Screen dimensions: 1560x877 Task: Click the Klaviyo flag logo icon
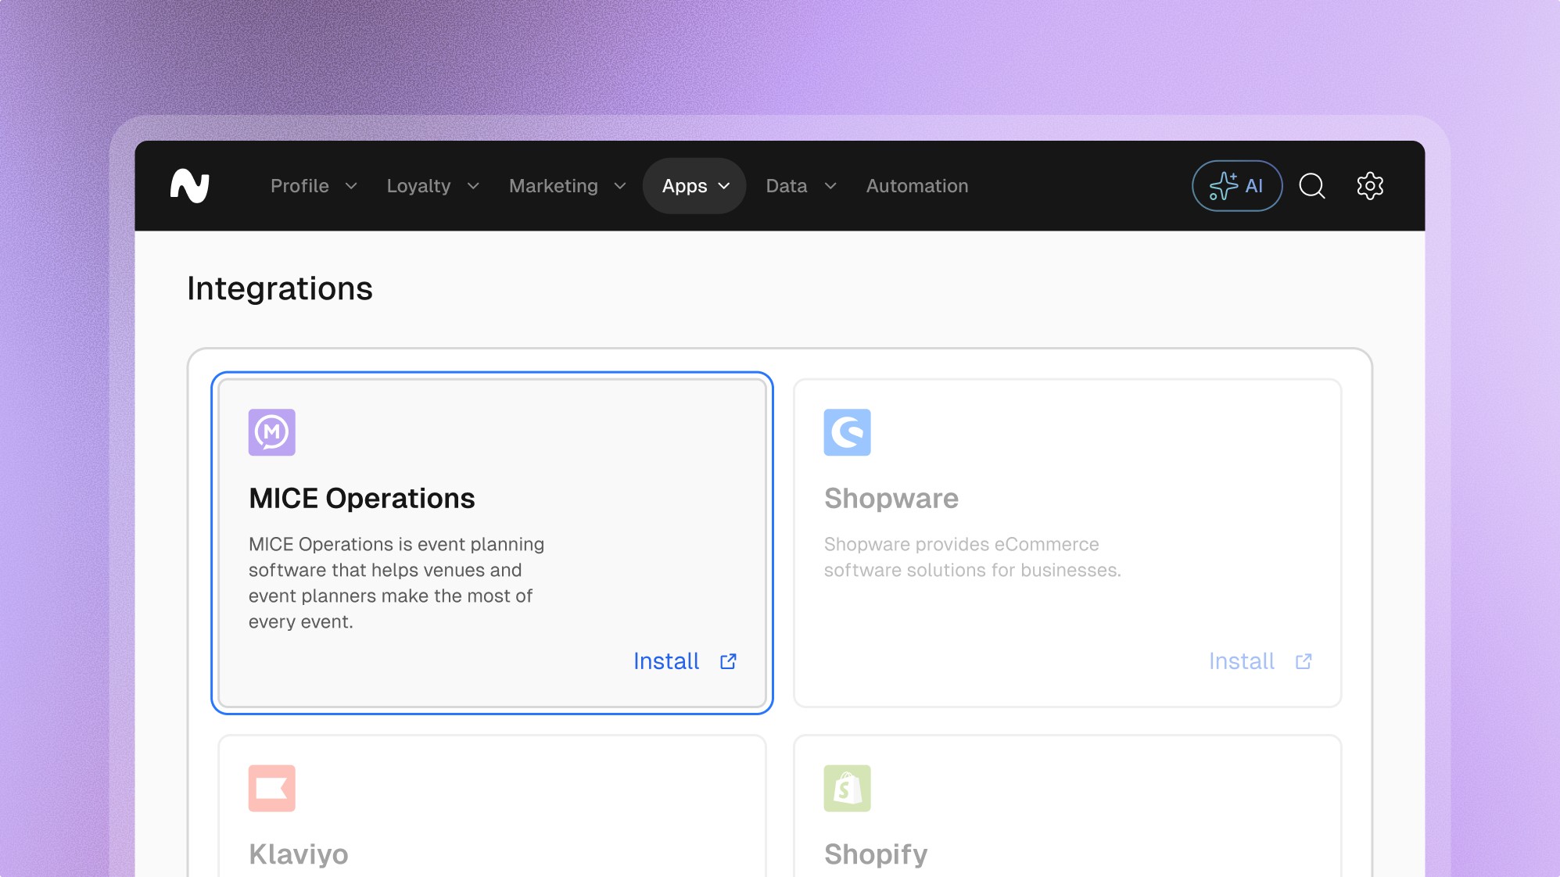coord(271,788)
